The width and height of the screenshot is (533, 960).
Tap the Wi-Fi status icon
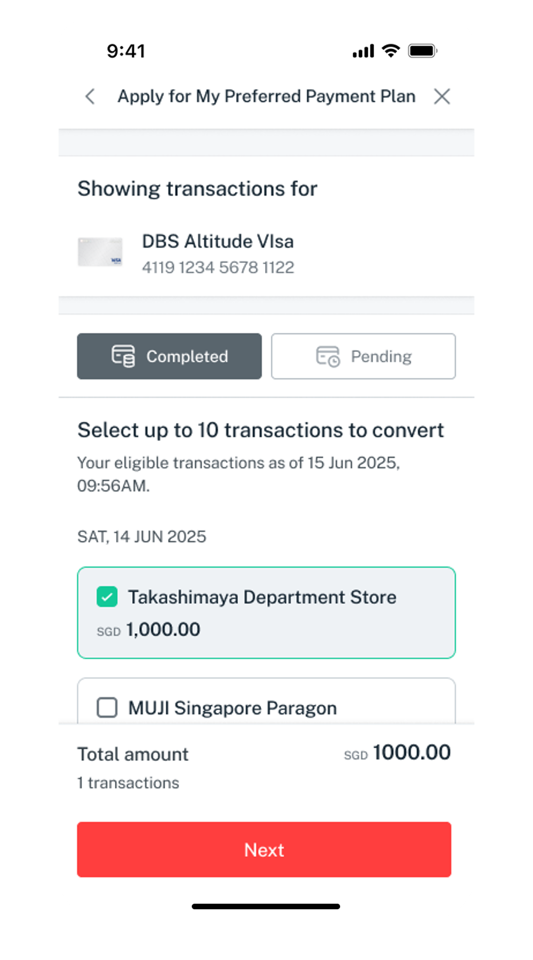pos(391,51)
